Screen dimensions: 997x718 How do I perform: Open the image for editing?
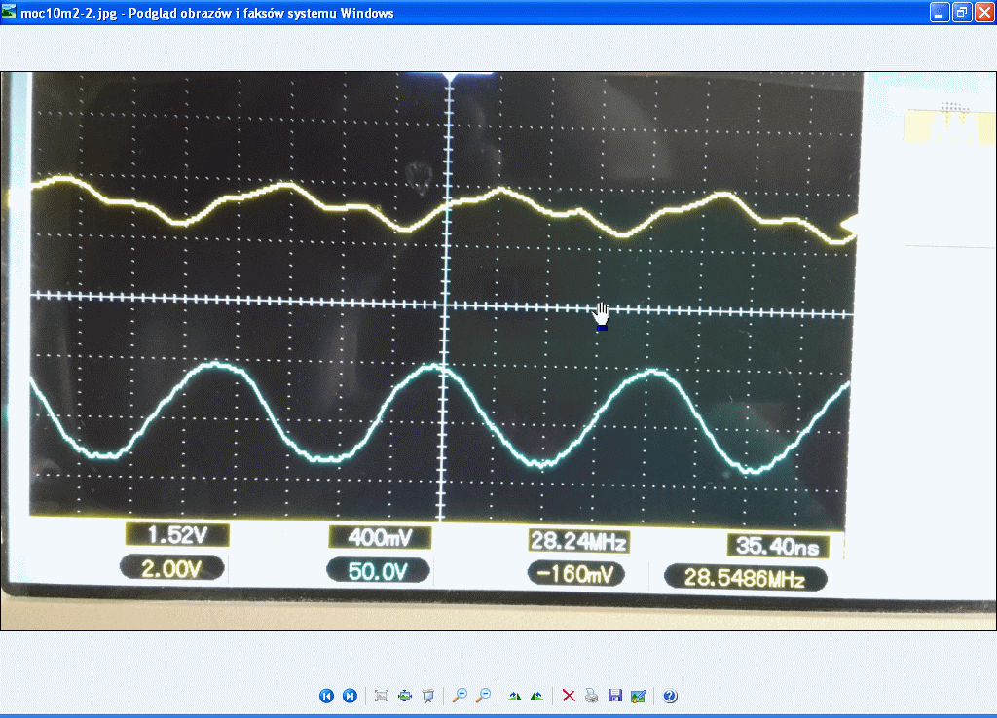pyautogui.click(x=638, y=696)
